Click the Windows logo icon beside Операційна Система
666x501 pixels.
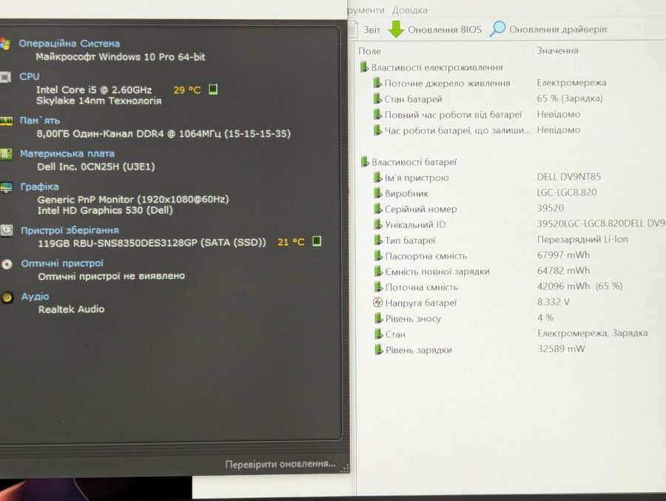coord(5,44)
